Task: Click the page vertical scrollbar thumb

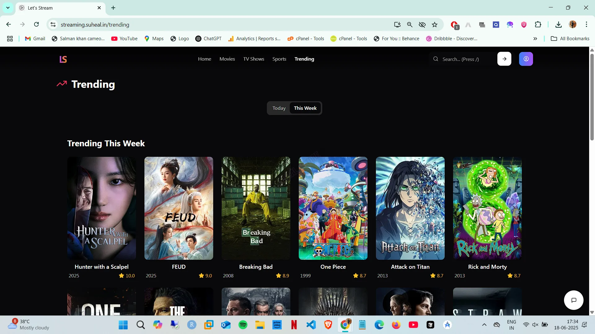Action: 592,97
